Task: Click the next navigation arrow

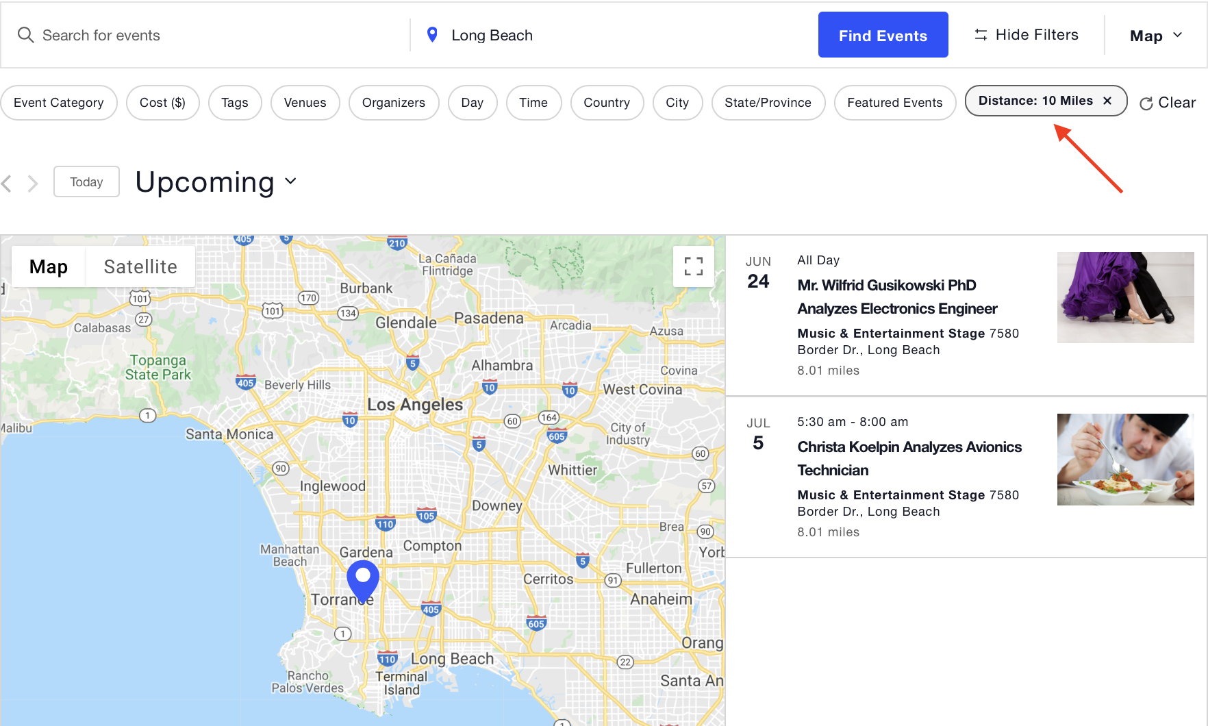Action: (32, 182)
